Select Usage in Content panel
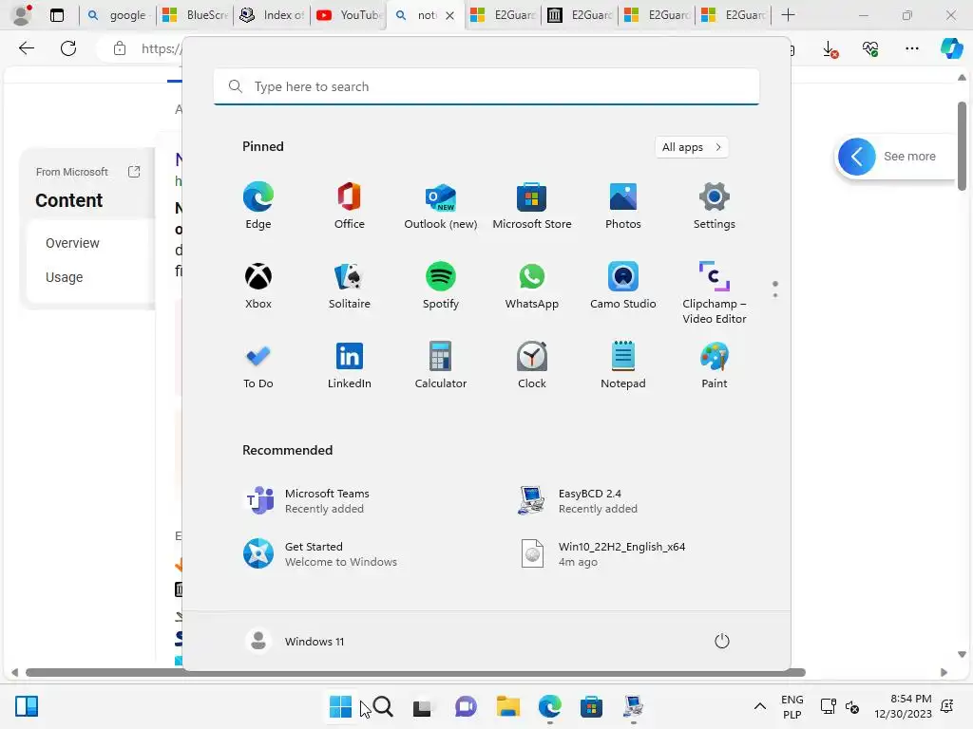 [x=64, y=277]
